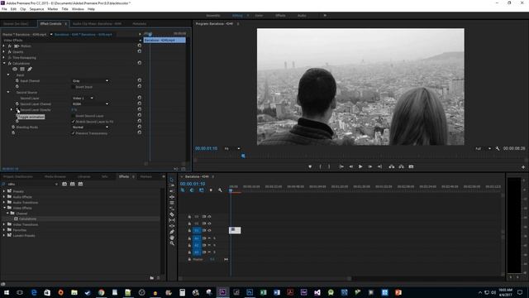Reset the Opacity effect
This screenshot has width=529, height=298.
(140, 51)
